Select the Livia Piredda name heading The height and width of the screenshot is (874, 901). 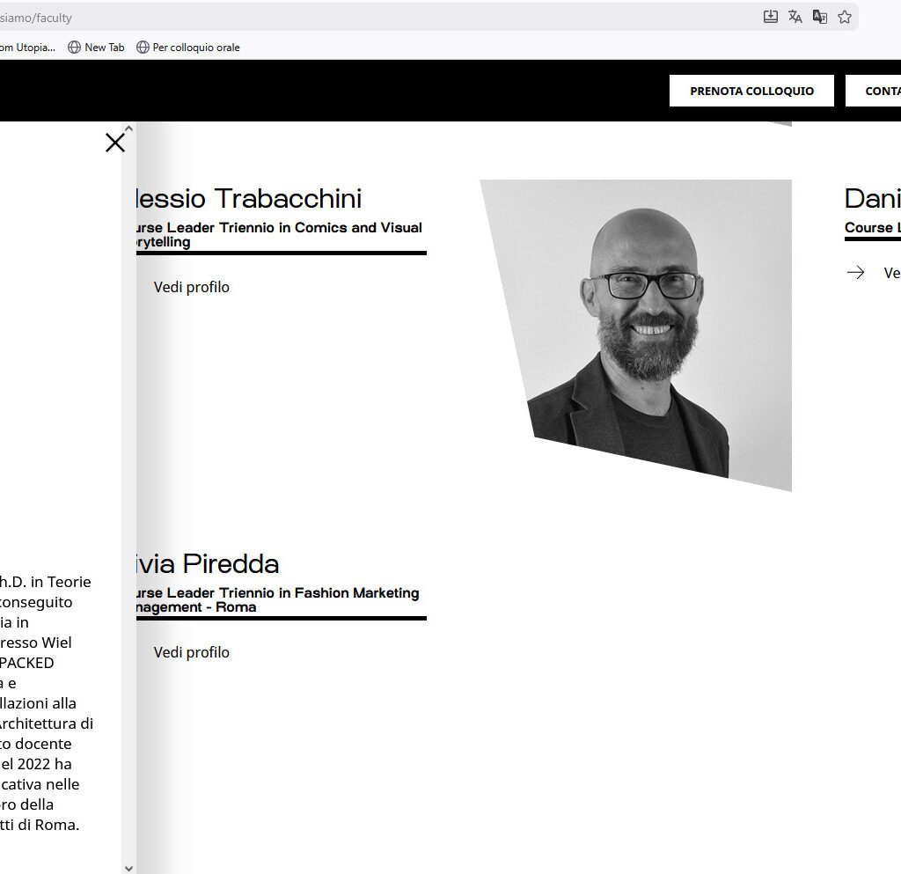(209, 563)
